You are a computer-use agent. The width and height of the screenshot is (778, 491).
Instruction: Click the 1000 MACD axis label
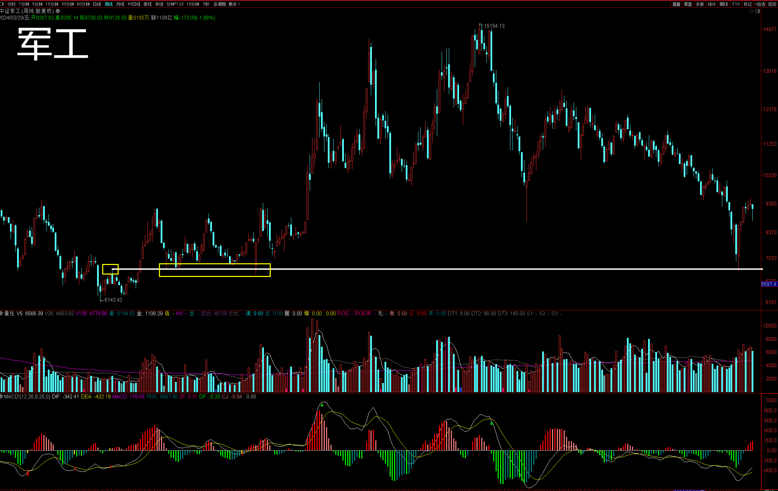[771, 400]
